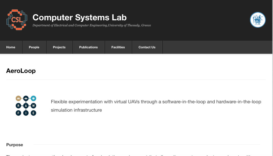Click the Computer Systems Lab site title

(x=79, y=18)
